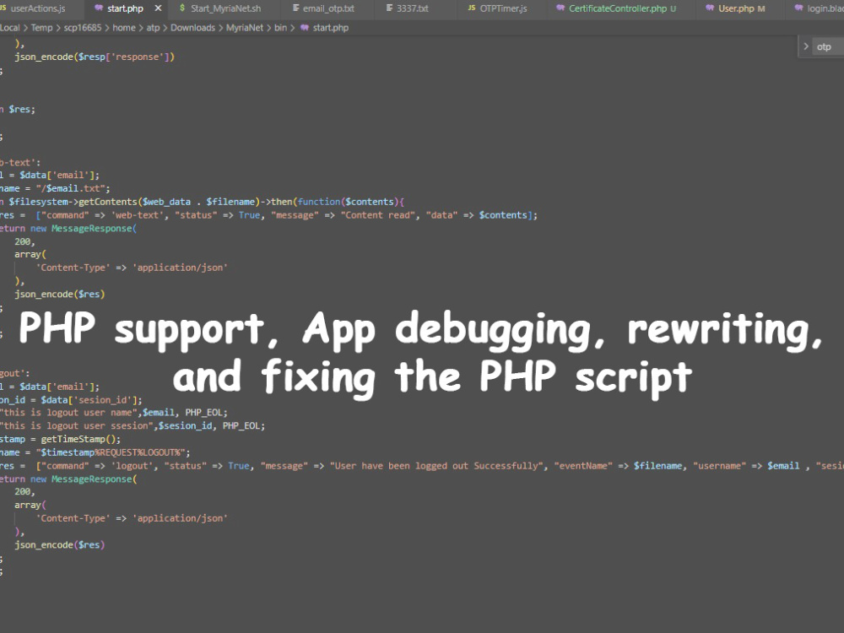Image resolution: width=844 pixels, height=633 pixels.
Task: Open the MyriaNet breadcrumb folder
Action: (245, 28)
